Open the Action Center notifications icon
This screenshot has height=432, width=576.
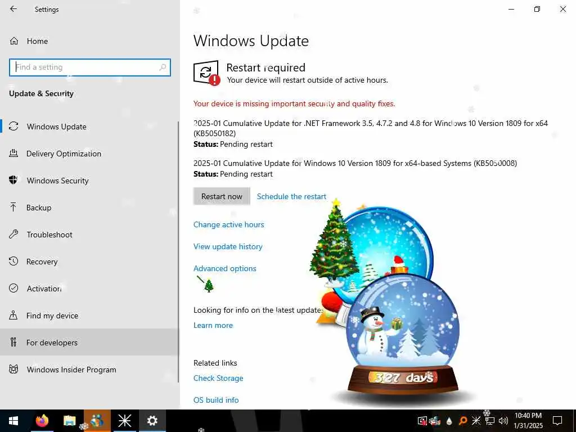click(x=557, y=421)
